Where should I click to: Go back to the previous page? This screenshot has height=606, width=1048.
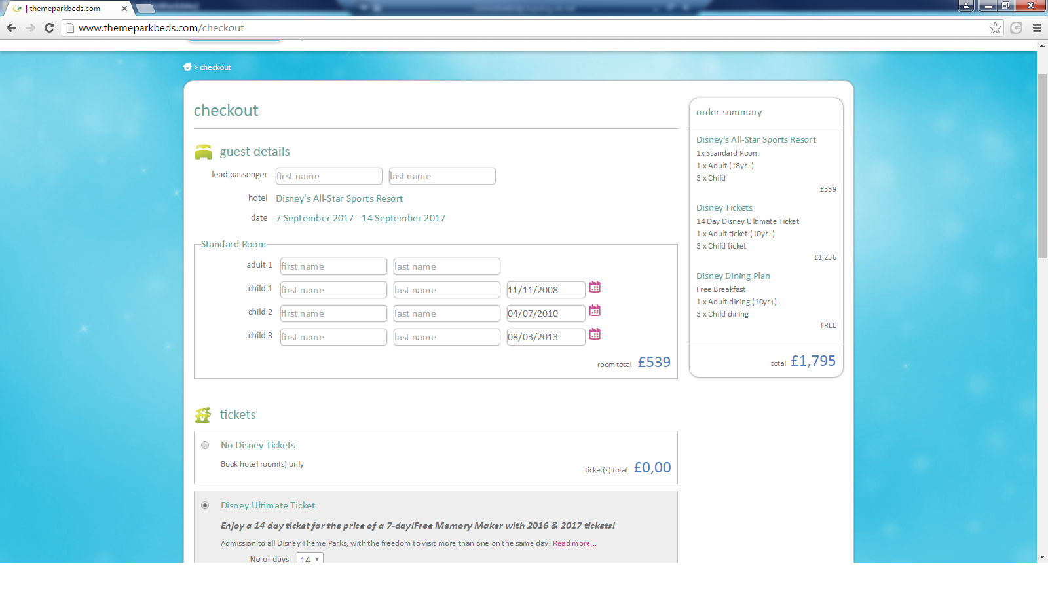pos(11,27)
